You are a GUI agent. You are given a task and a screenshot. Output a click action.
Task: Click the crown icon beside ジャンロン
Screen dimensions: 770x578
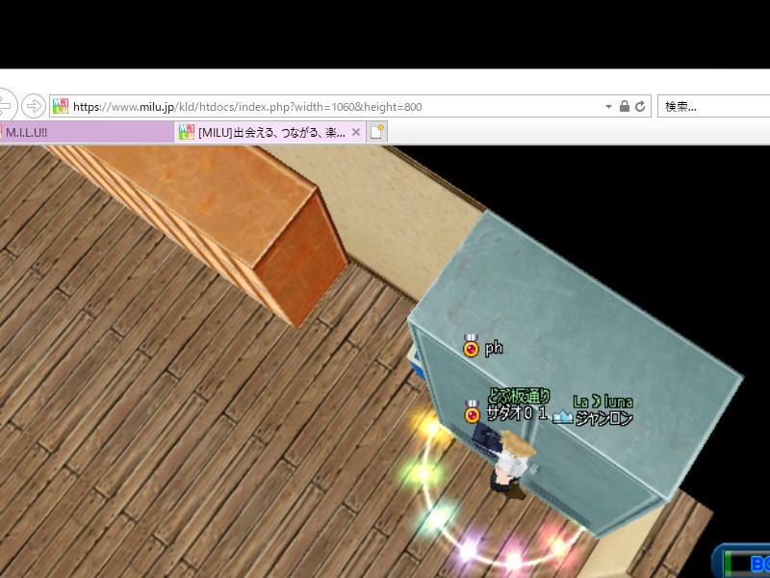[562, 417]
